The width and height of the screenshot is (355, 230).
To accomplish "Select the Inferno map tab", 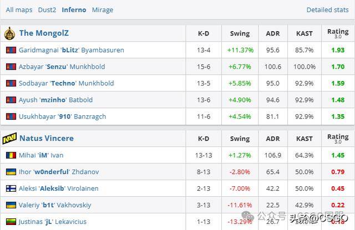I will [x=74, y=10].
